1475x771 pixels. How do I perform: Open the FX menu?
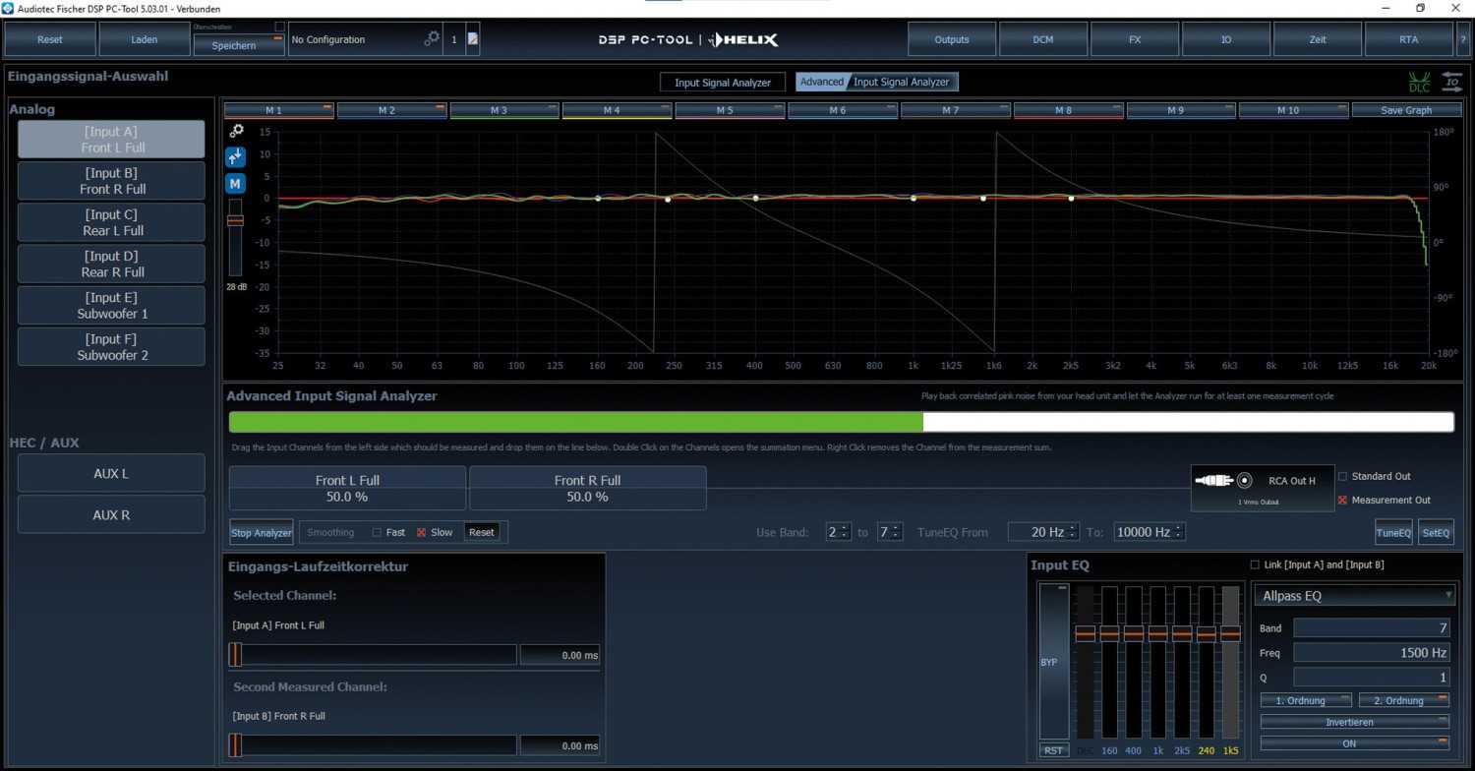coord(1134,39)
